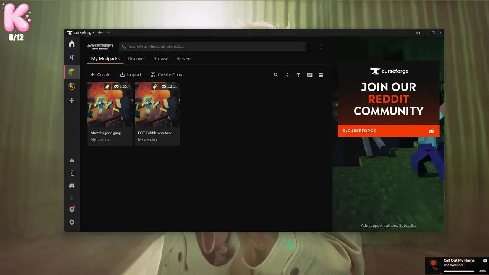Click the Marcel's goon gang title text

tap(106, 133)
